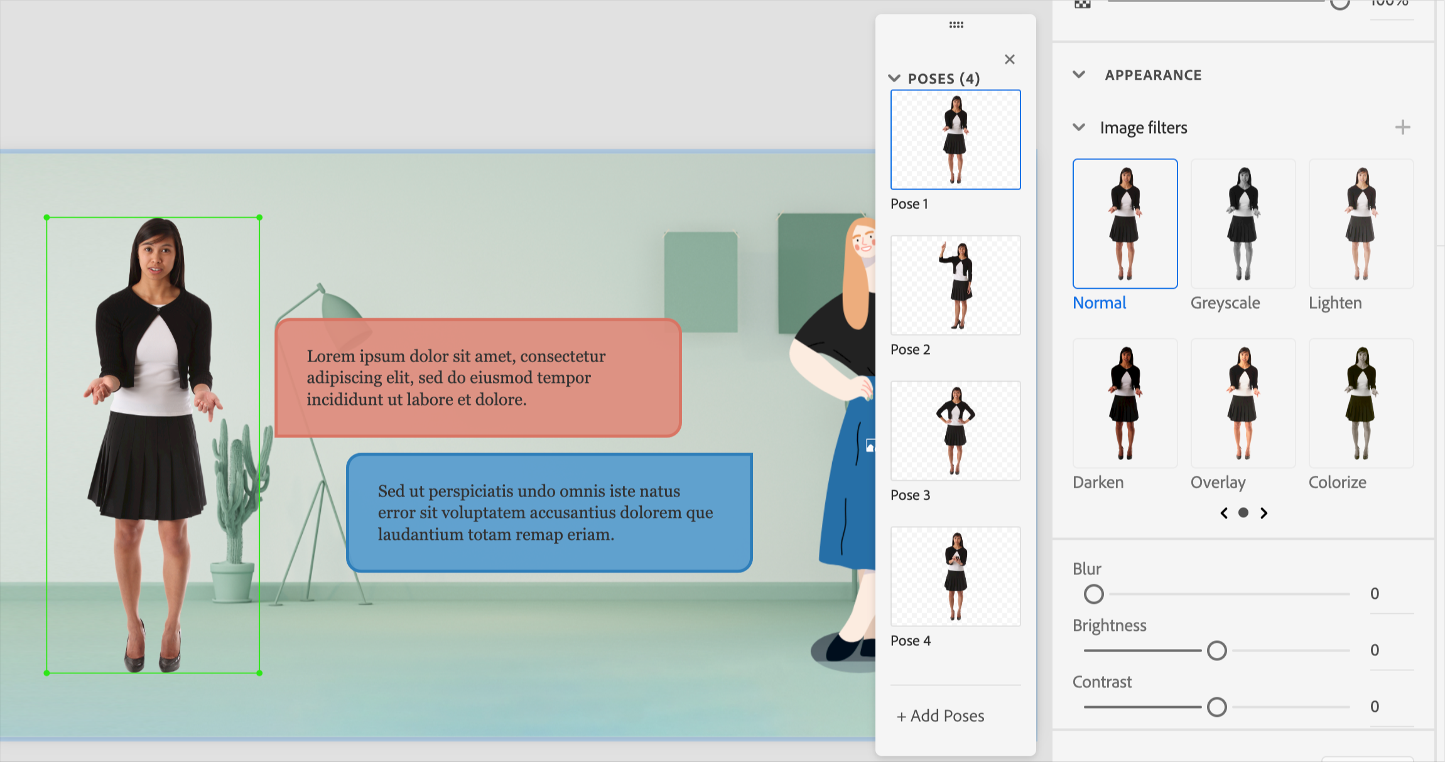Choose the Darken filter thumbnail
The image size is (1445, 762).
tap(1124, 403)
